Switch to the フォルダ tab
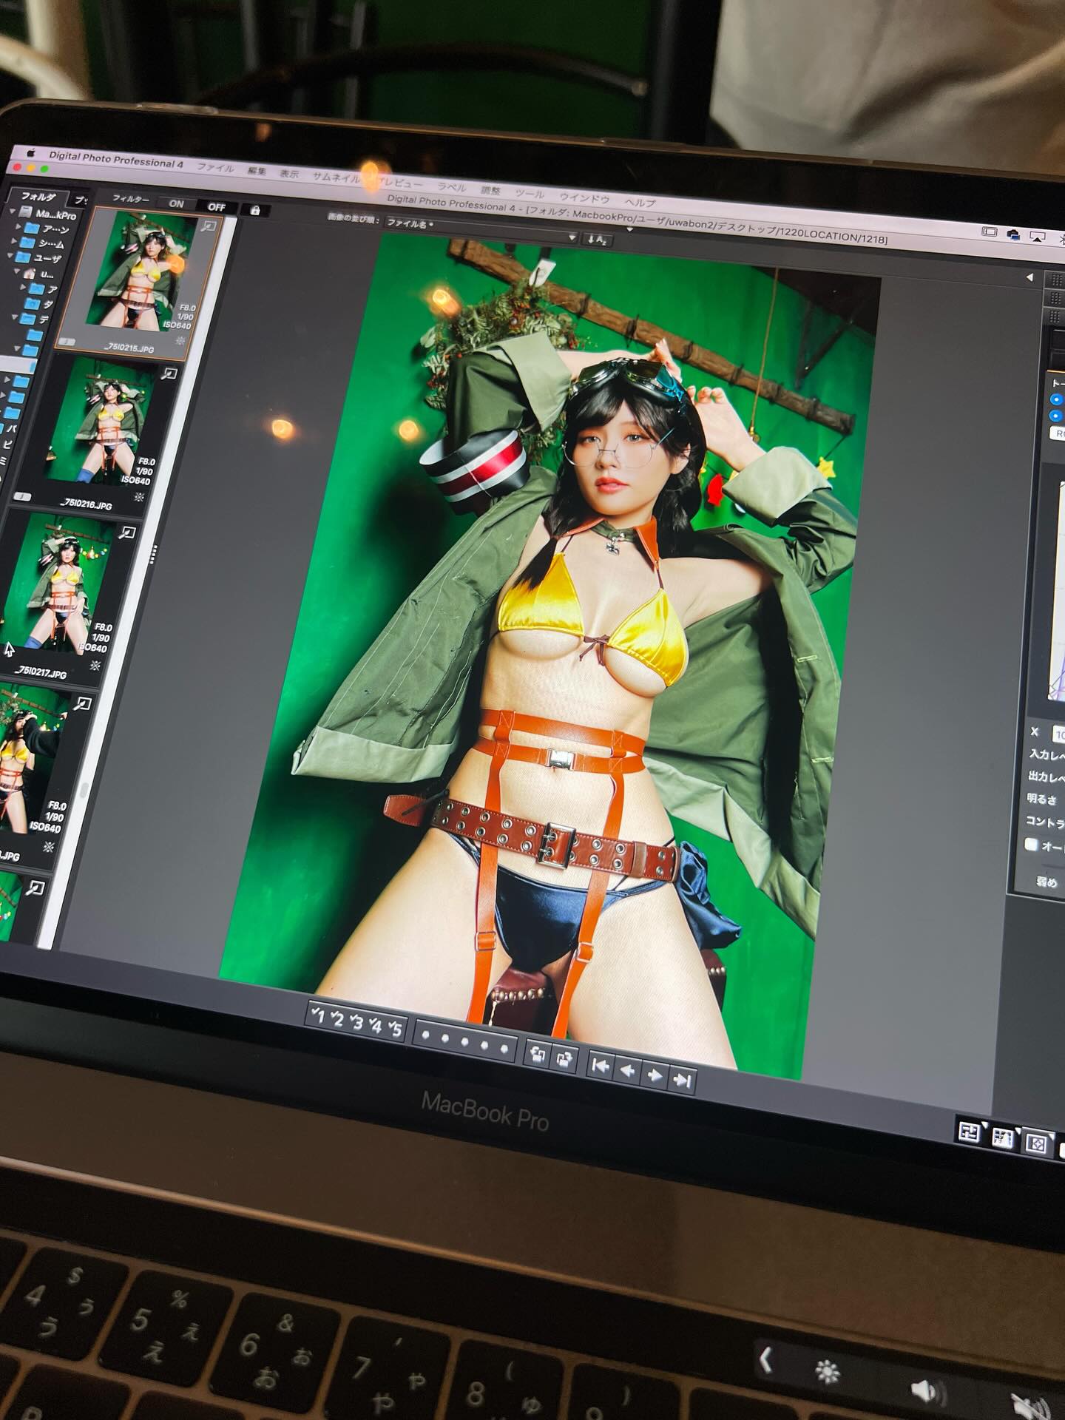This screenshot has height=1420, width=1065. coord(37,197)
